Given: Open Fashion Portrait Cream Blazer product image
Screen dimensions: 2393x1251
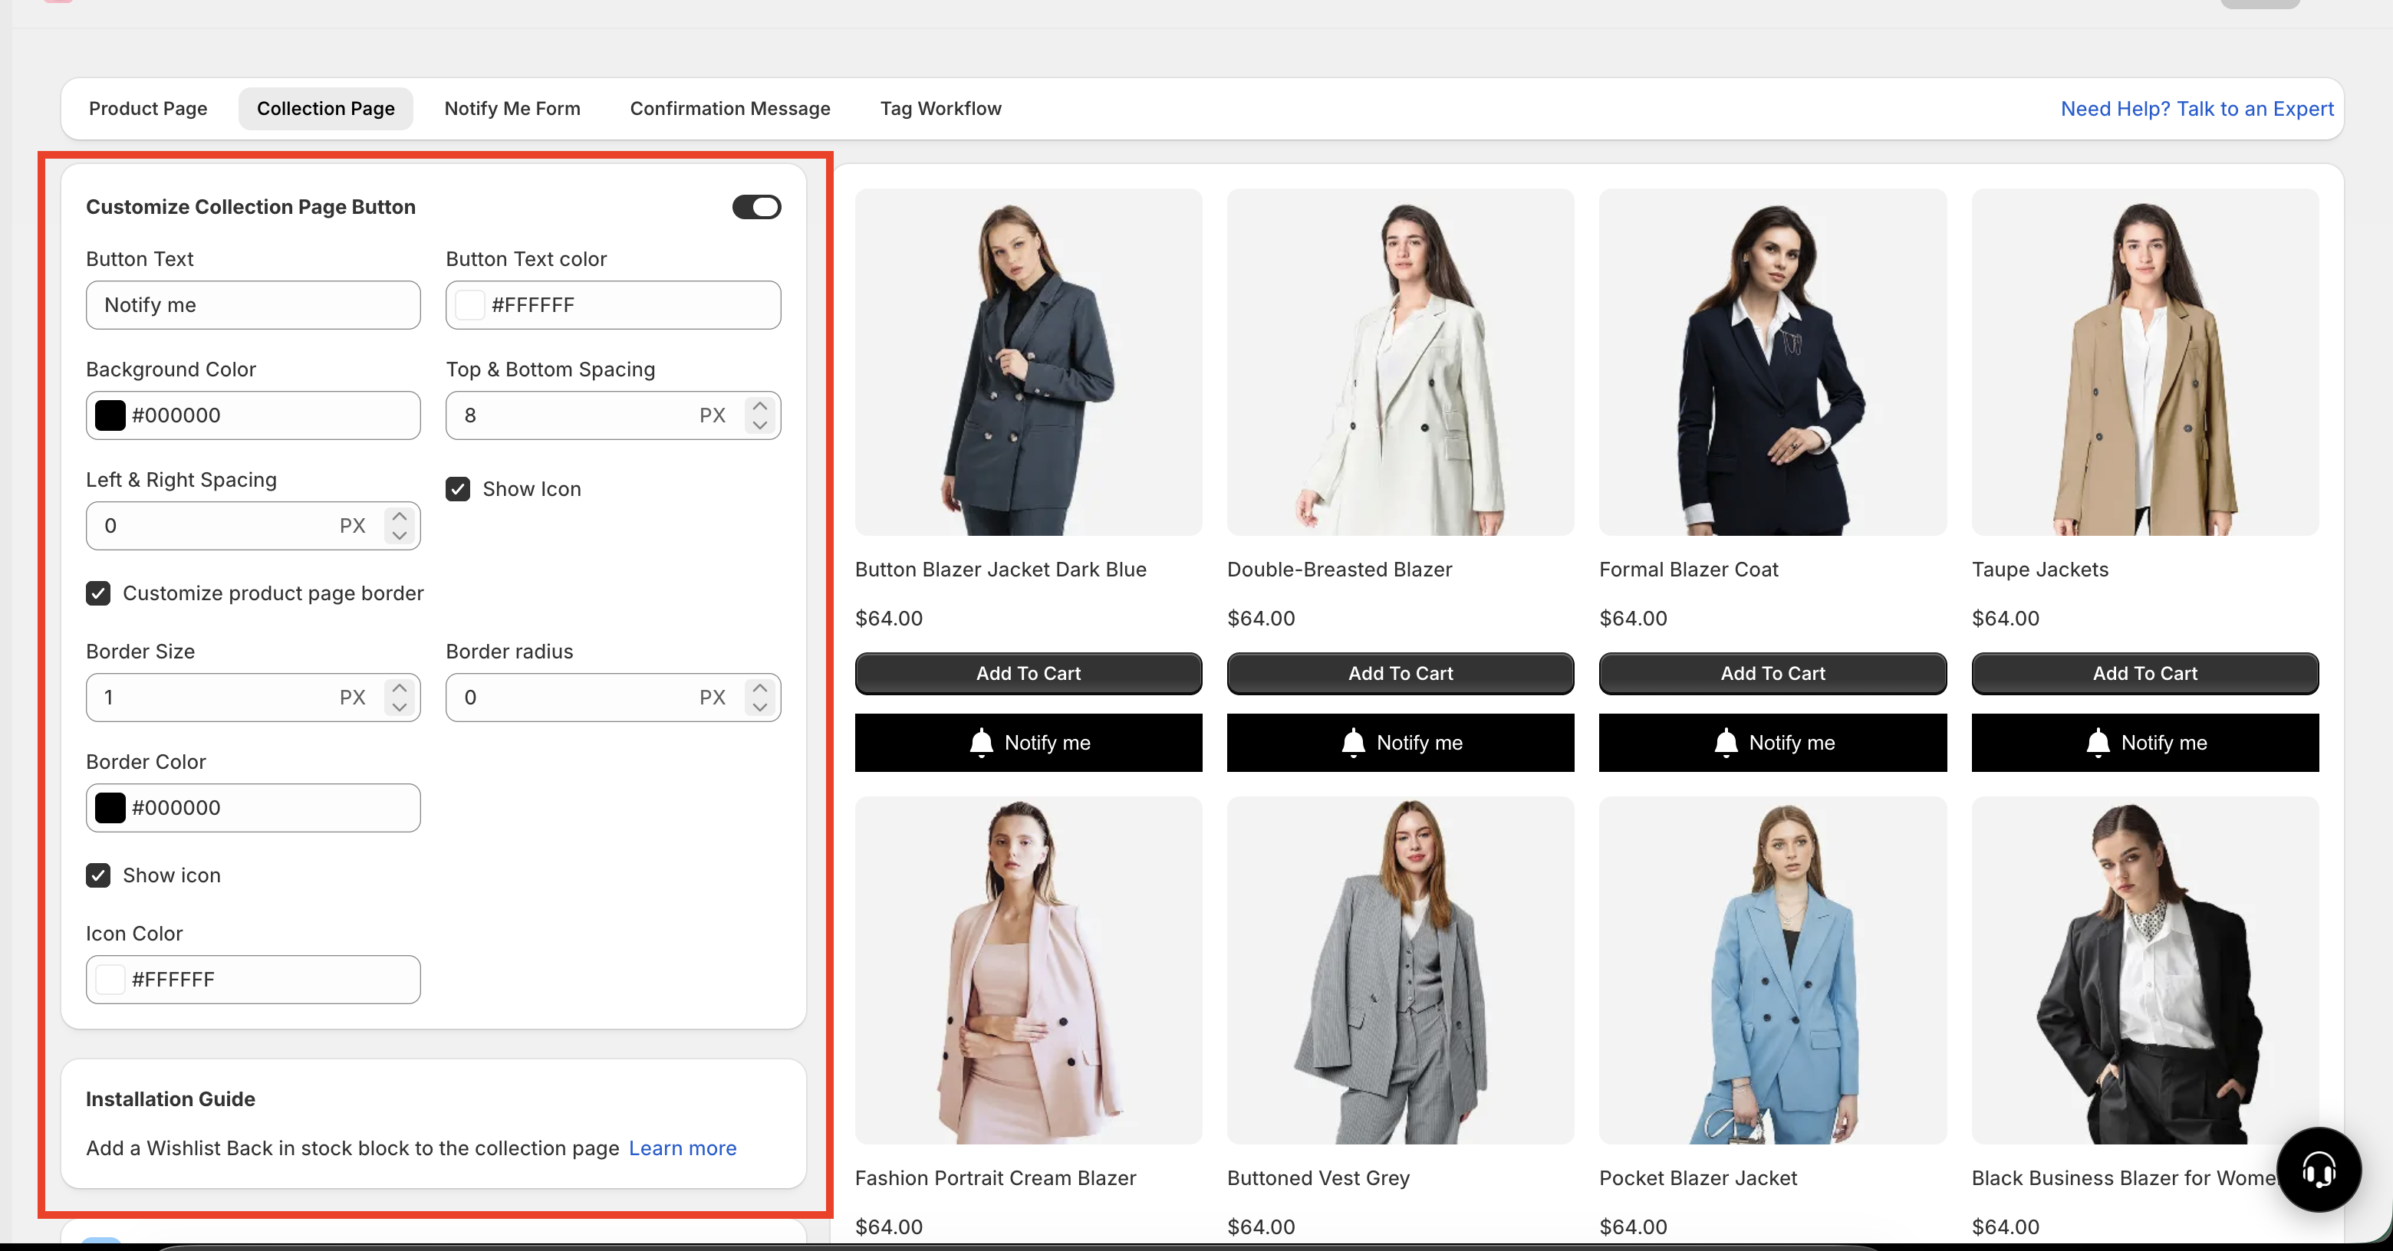Looking at the screenshot, I should pyautogui.click(x=1029, y=970).
